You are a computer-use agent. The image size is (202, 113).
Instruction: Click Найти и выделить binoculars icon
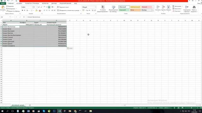pos(194,7)
